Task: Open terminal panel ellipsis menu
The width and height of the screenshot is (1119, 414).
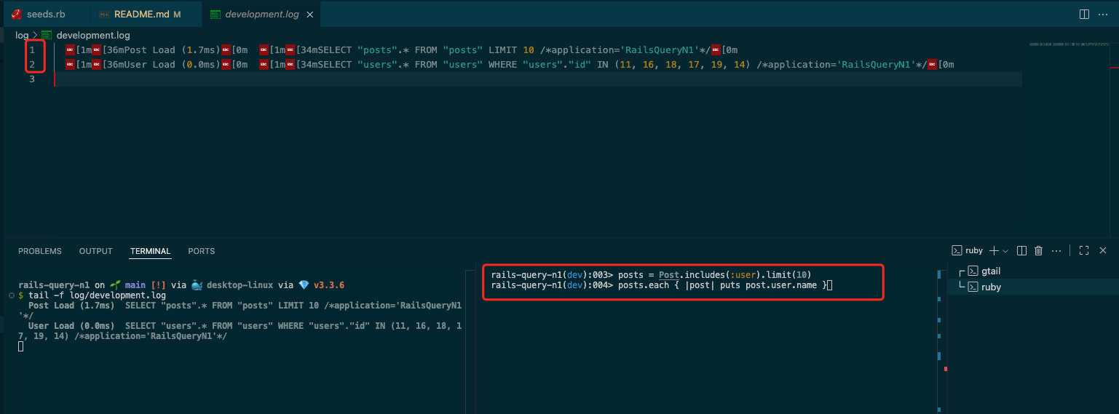Action: [1056, 250]
